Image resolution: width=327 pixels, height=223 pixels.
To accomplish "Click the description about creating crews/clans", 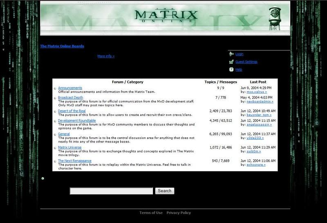I will tap(125, 115).
